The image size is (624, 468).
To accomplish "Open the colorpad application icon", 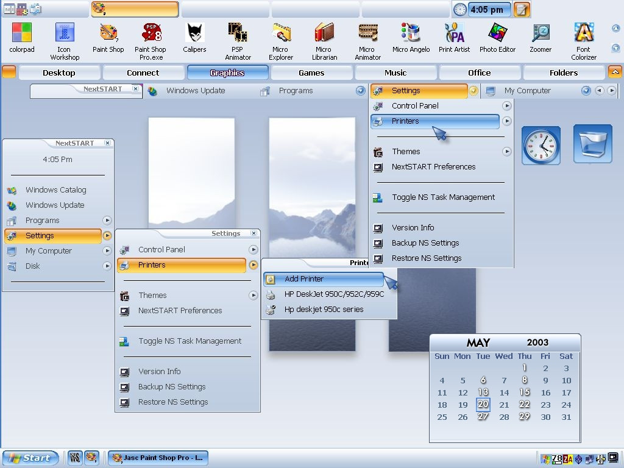I will 22,38.
